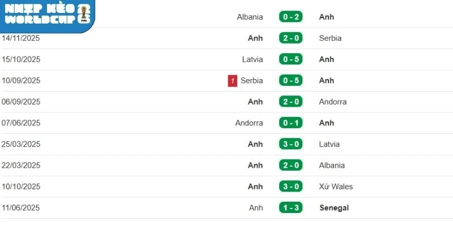Select the 10/10/2025 date cell
The height and width of the screenshot is (226, 453).
(21, 186)
